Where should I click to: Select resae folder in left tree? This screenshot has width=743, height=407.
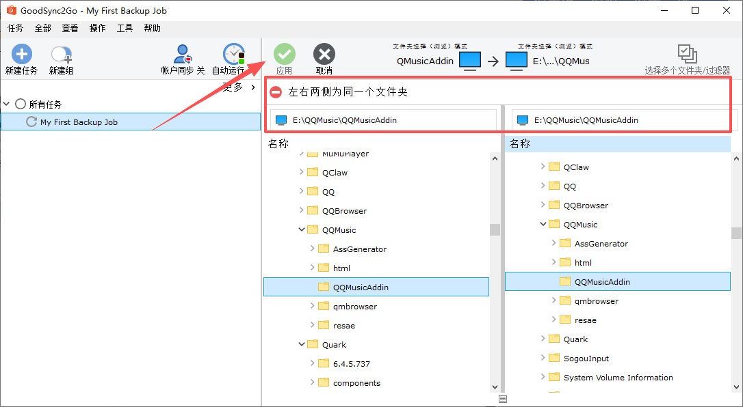pyautogui.click(x=344, y=325)
